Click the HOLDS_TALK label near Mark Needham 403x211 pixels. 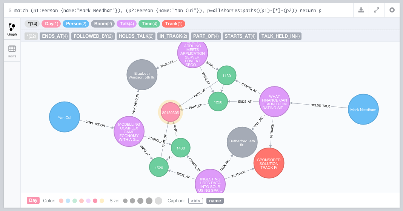[320, 105]
